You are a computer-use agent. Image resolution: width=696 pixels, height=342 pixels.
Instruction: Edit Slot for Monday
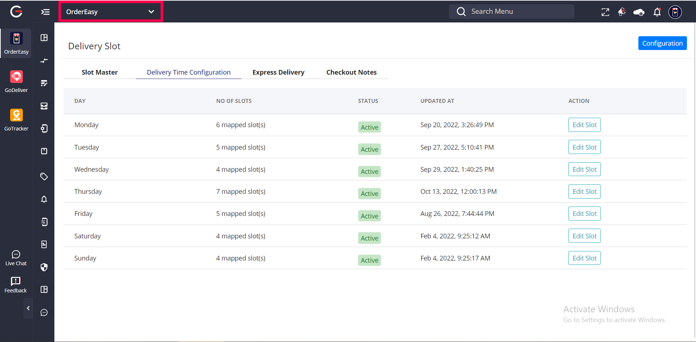(584, 125)
